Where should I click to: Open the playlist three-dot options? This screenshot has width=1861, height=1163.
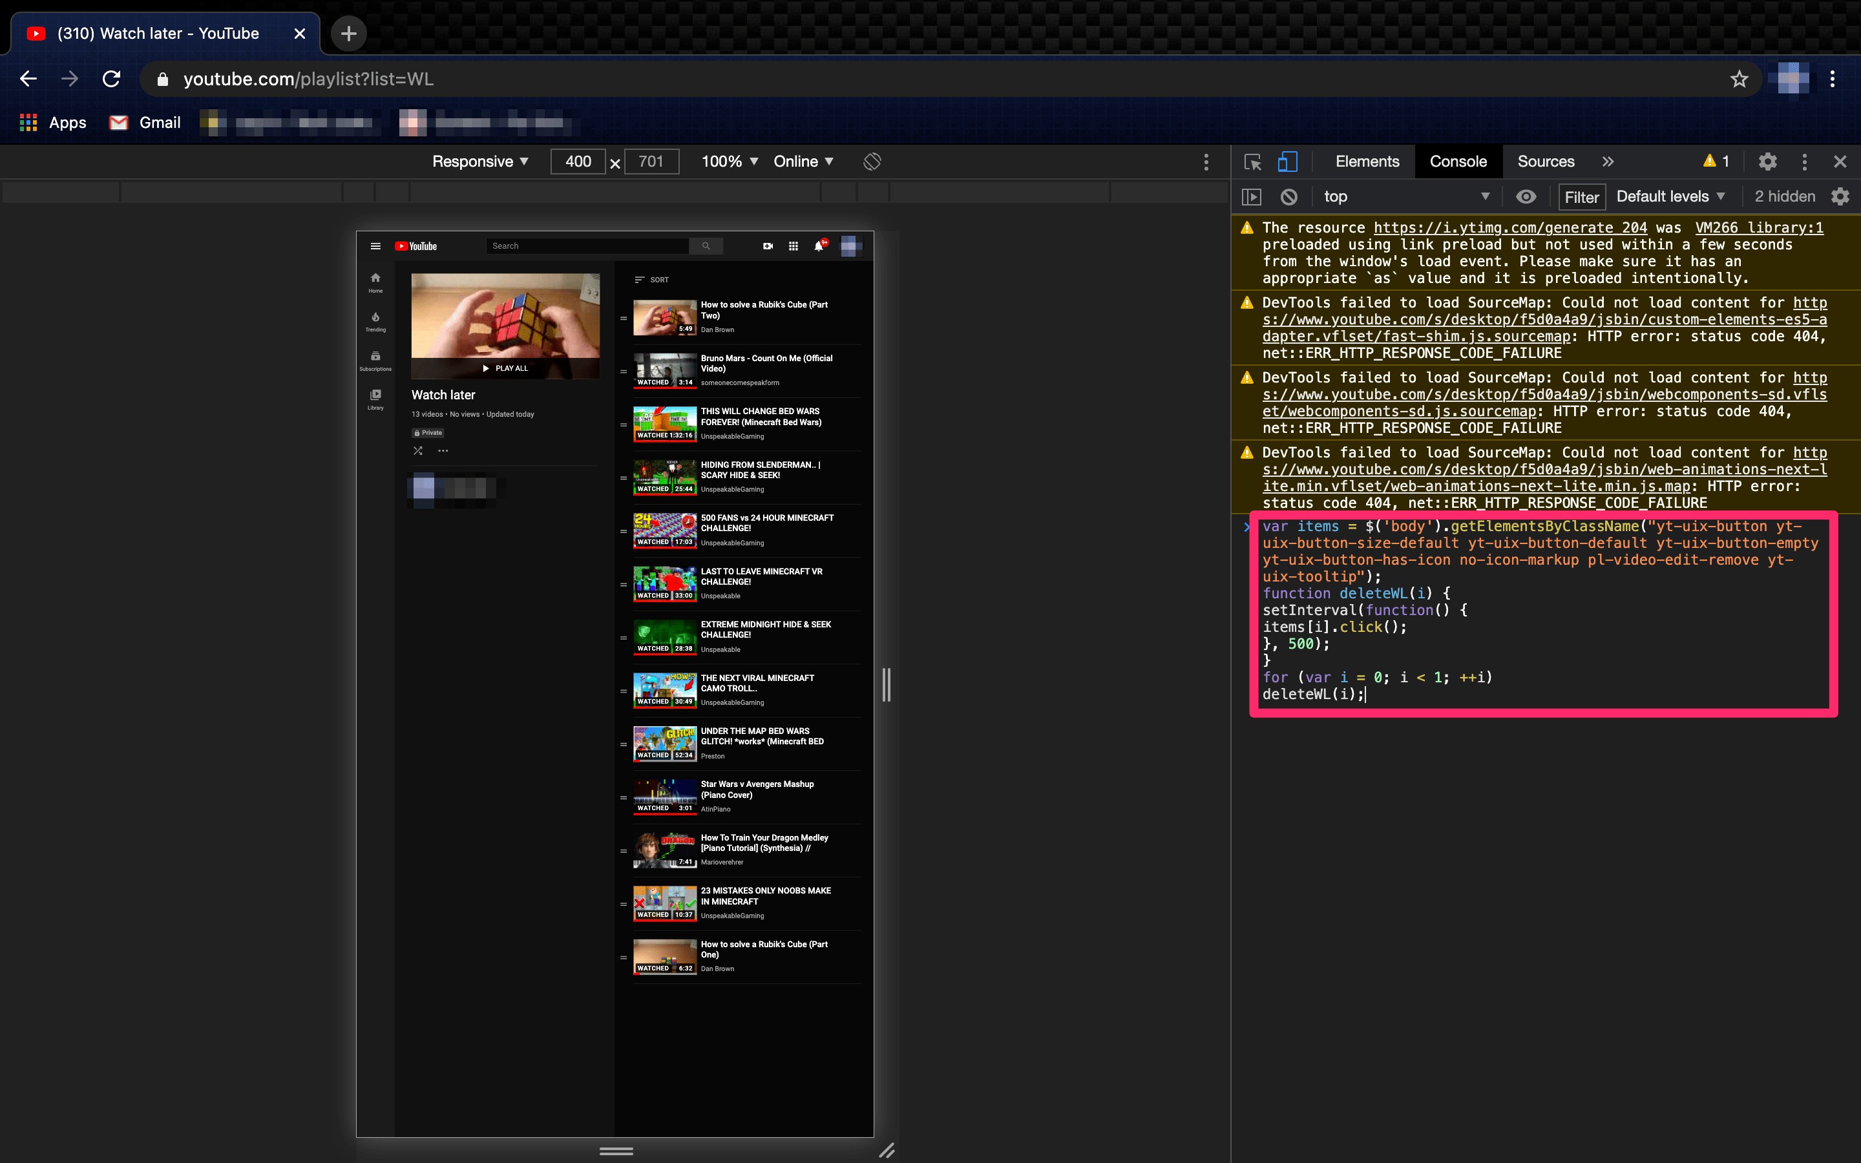[x=443, y=451]
